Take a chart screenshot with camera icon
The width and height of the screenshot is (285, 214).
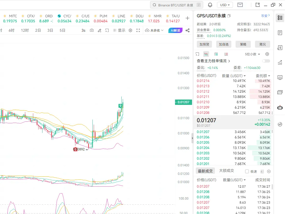tap(92, 30)
